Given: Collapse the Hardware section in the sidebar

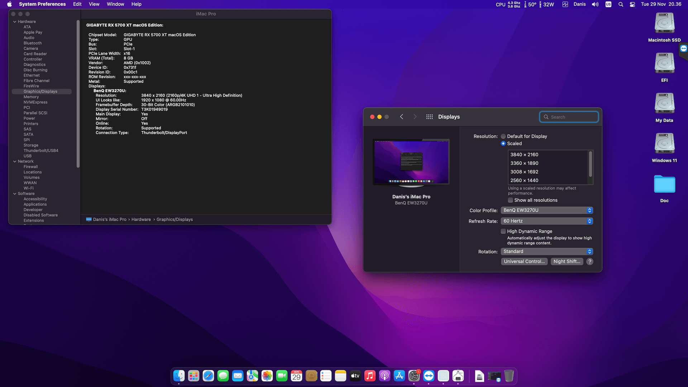Looking at the screenshot, I should 14,21.
